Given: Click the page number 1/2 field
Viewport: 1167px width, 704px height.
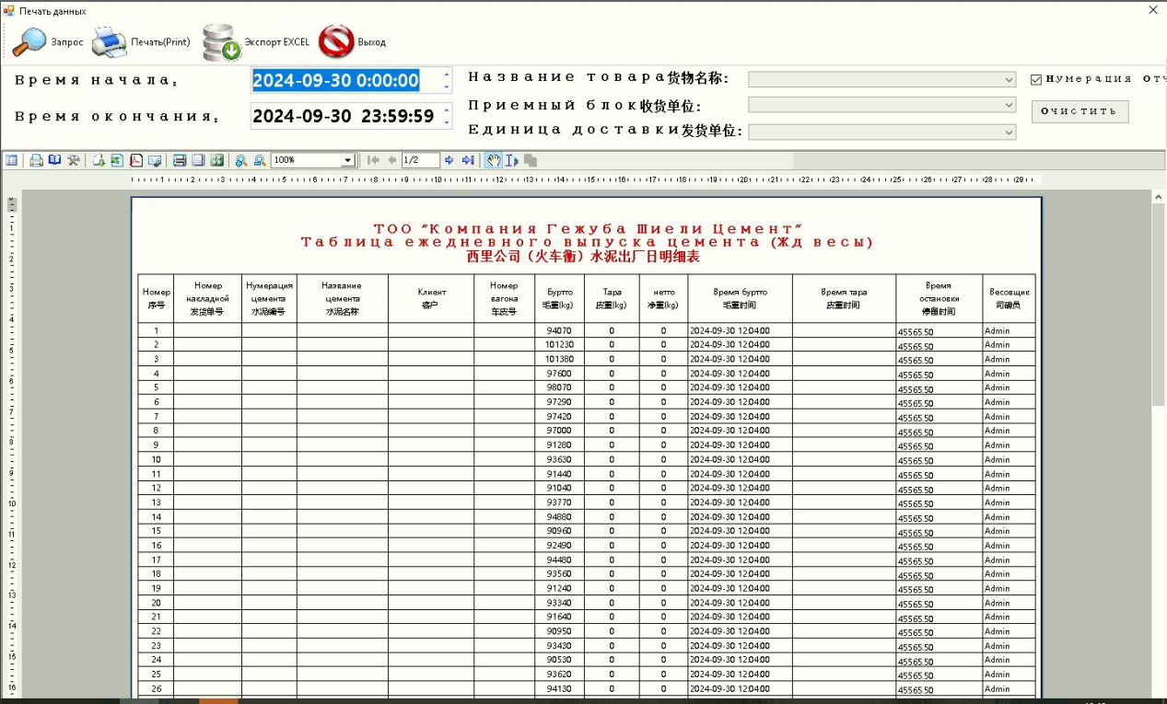Looking at the screenshot, I should point(420,160).
